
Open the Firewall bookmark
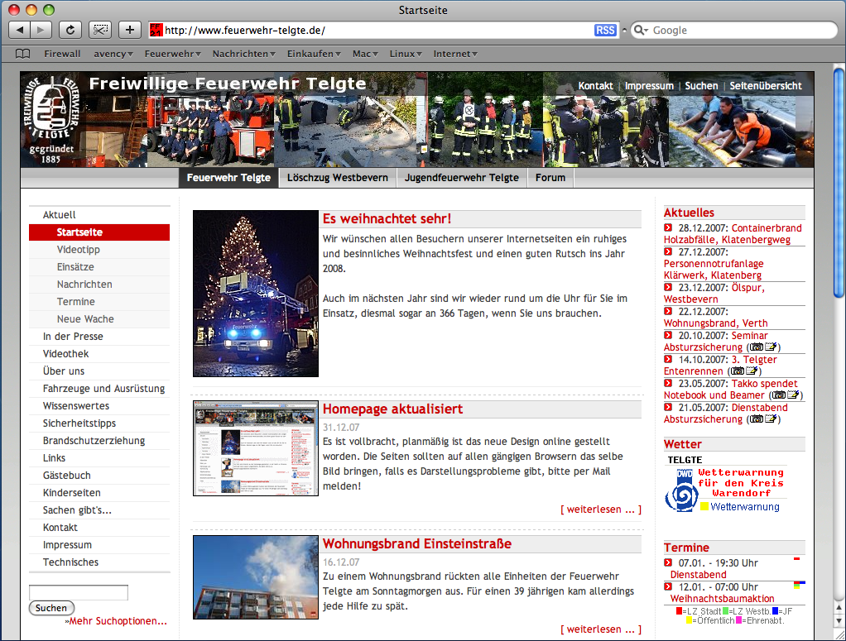(62, 54)
